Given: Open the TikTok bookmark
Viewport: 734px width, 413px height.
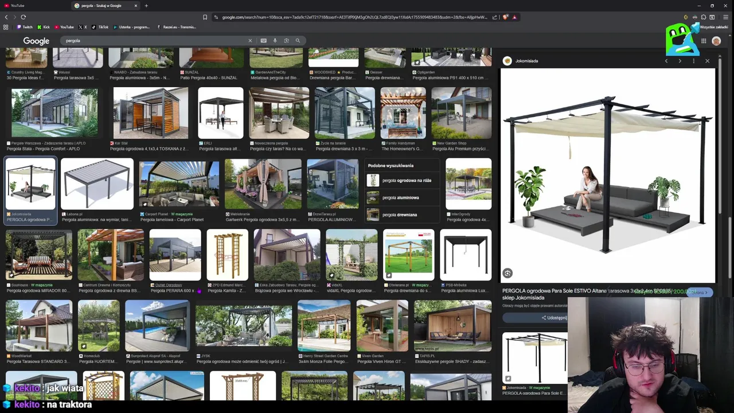Looking at the screenshot, I should pyautogui.click(x=100, y=27).
